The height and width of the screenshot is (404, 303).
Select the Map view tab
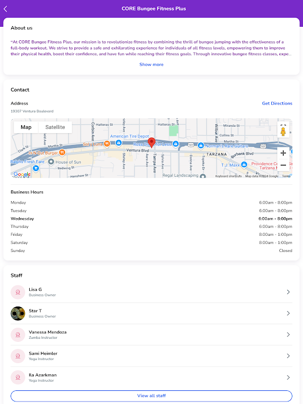[x=26, y=127]
